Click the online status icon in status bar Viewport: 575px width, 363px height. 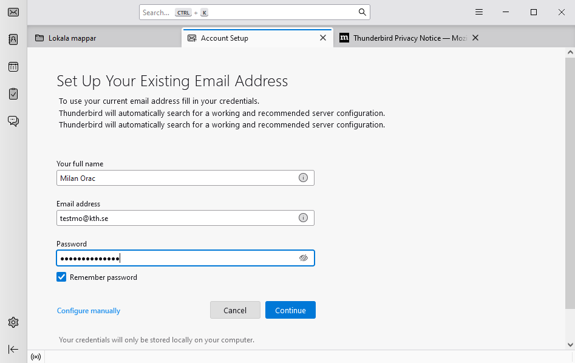coord(36,357)
